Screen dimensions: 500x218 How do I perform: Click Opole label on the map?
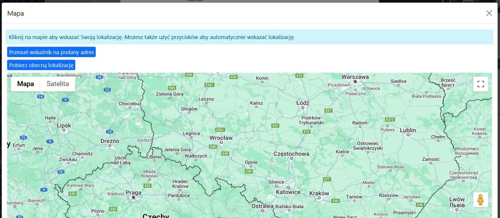click(x=251, y=162)
